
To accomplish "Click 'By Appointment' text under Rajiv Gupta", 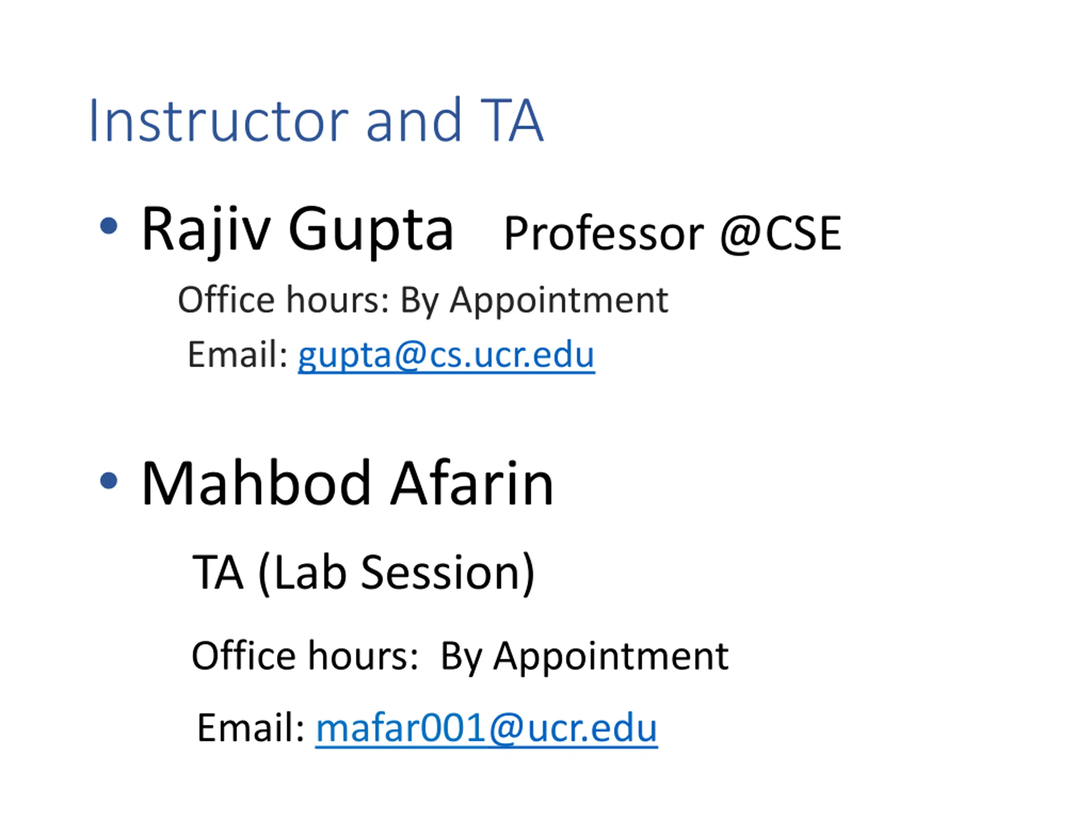I will coord(534,301).
